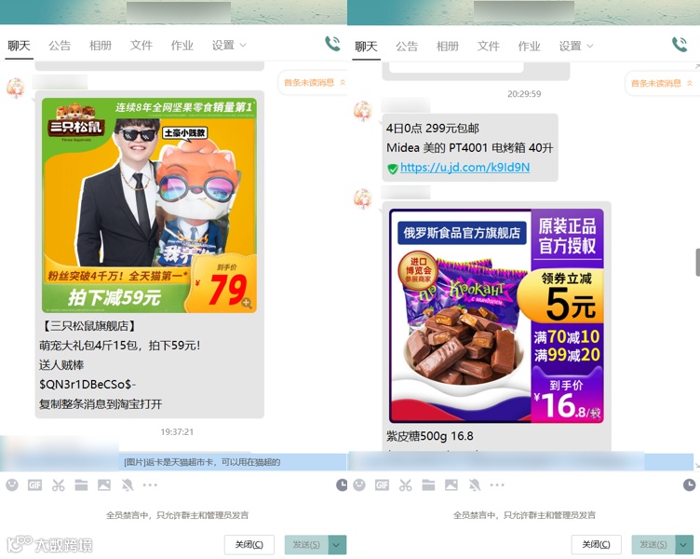Click sender avatar beside Midea oven message
Viewport: 700px width, 559px height.
(363, 110)
